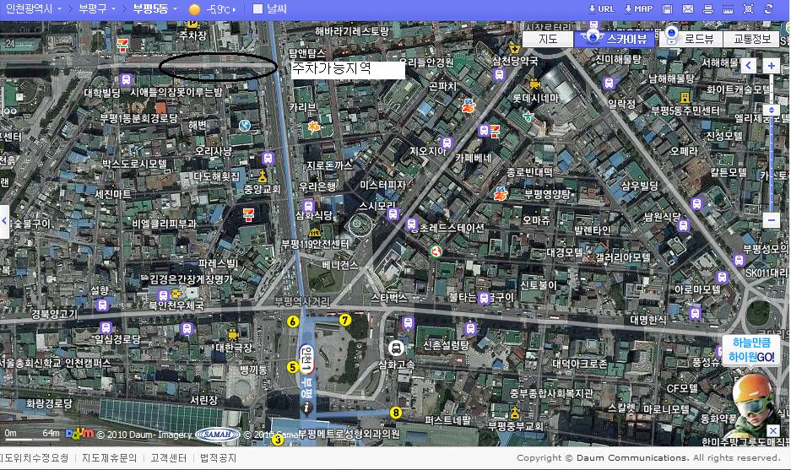Open the 인천광역시 city dropdown
The width and height of the screenshot is (791, 470).
click(34, 8)
